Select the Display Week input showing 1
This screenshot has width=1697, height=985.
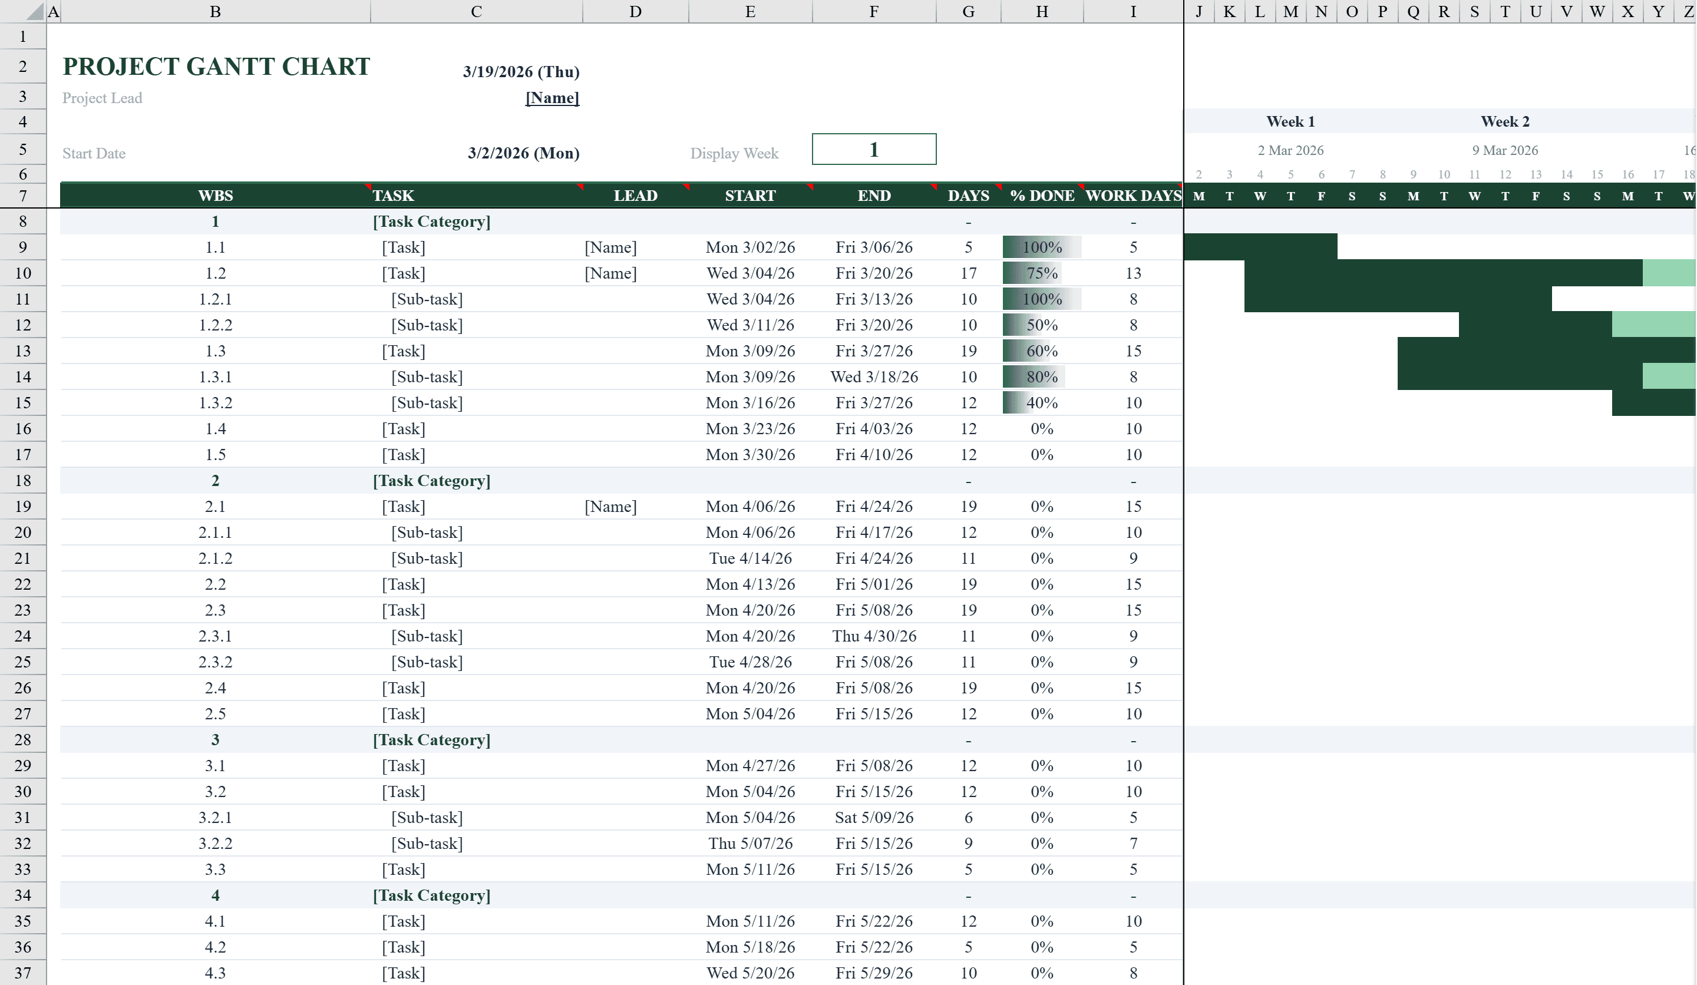(x=873, y=149)
